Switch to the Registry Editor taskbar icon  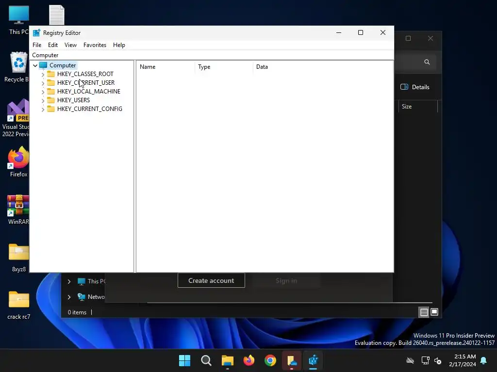click(x=313, y=360)
